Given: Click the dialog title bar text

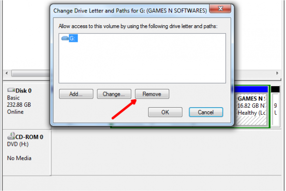Looking at the screenshot, I should tap(130, 11).
